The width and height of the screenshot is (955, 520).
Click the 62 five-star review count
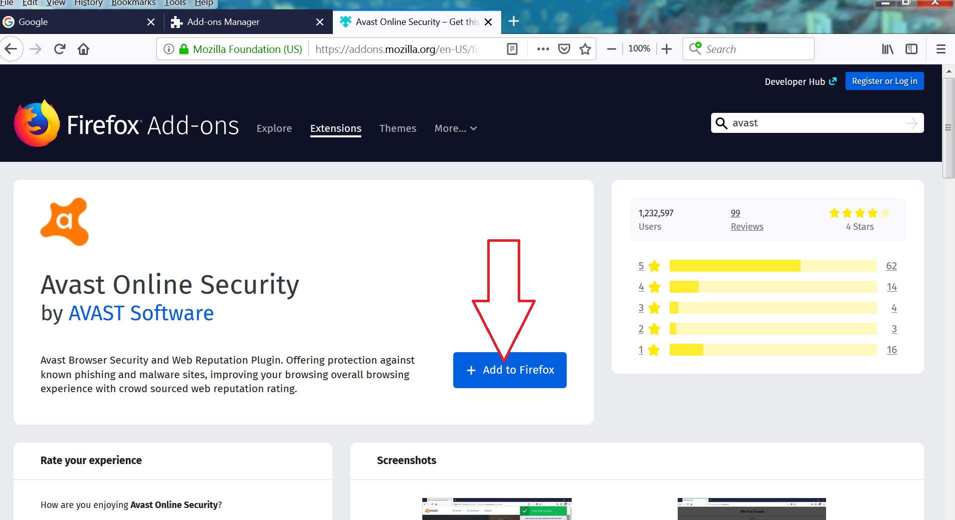(892, 266)
